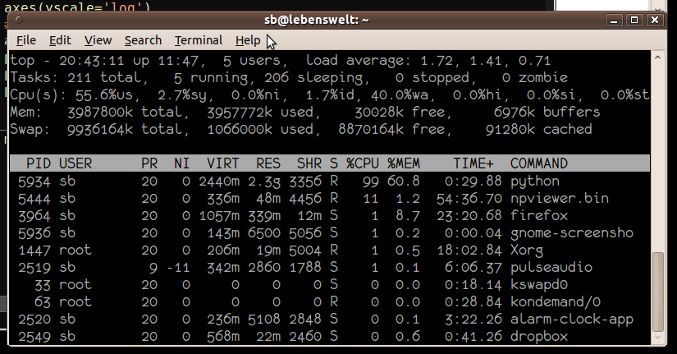
Task: Close the terminal window
Action: pyautogui.click(x=654, y=17)
